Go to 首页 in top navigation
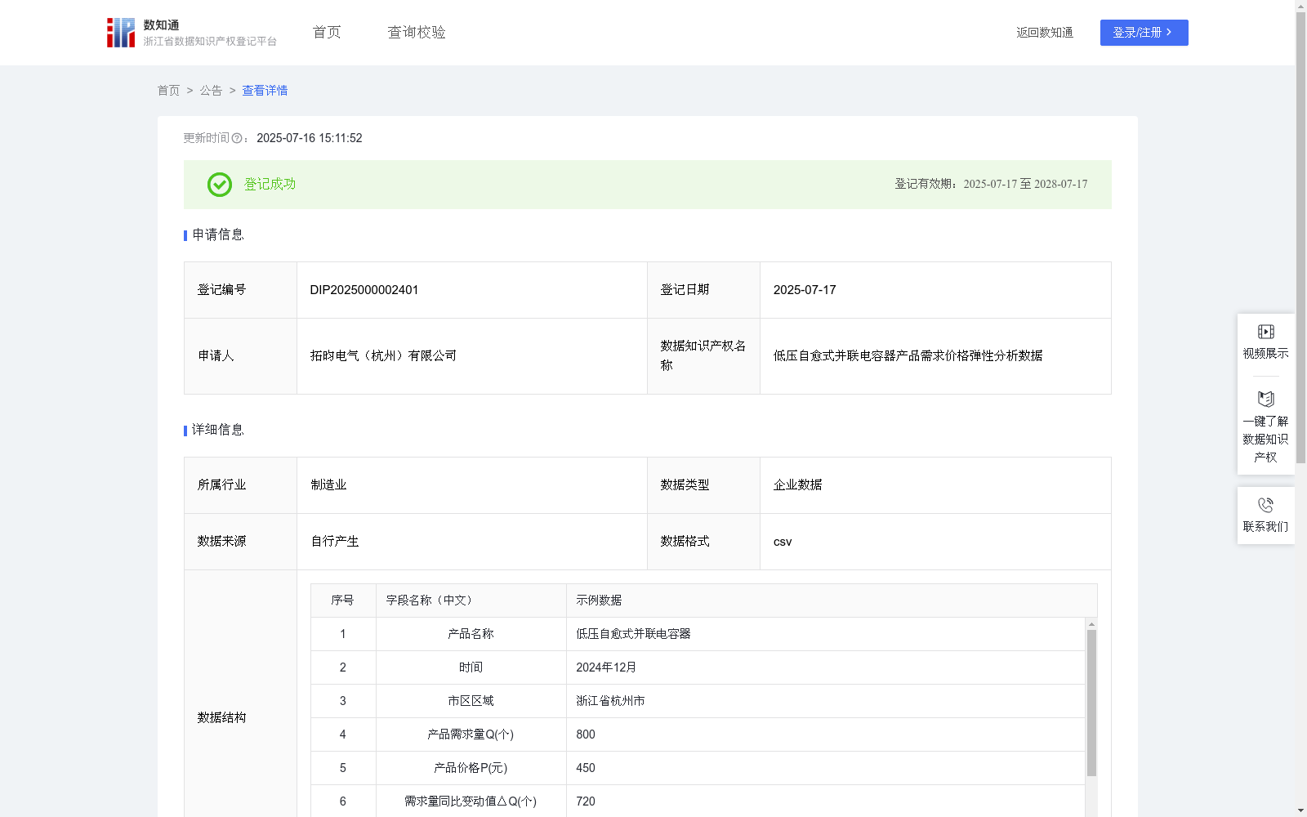Viewport: 1307px width, 817px height. tap(327, 32)
